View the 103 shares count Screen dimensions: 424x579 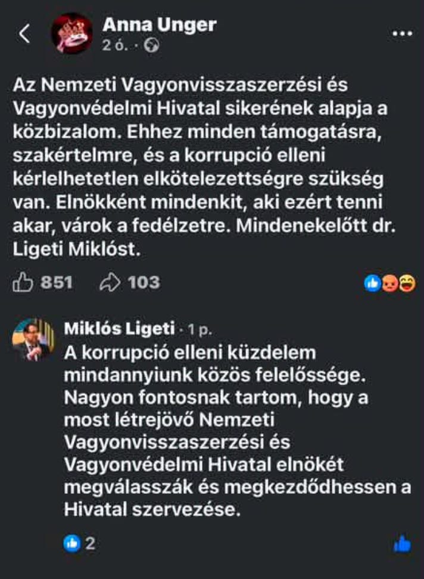click(x=144, y=282)
